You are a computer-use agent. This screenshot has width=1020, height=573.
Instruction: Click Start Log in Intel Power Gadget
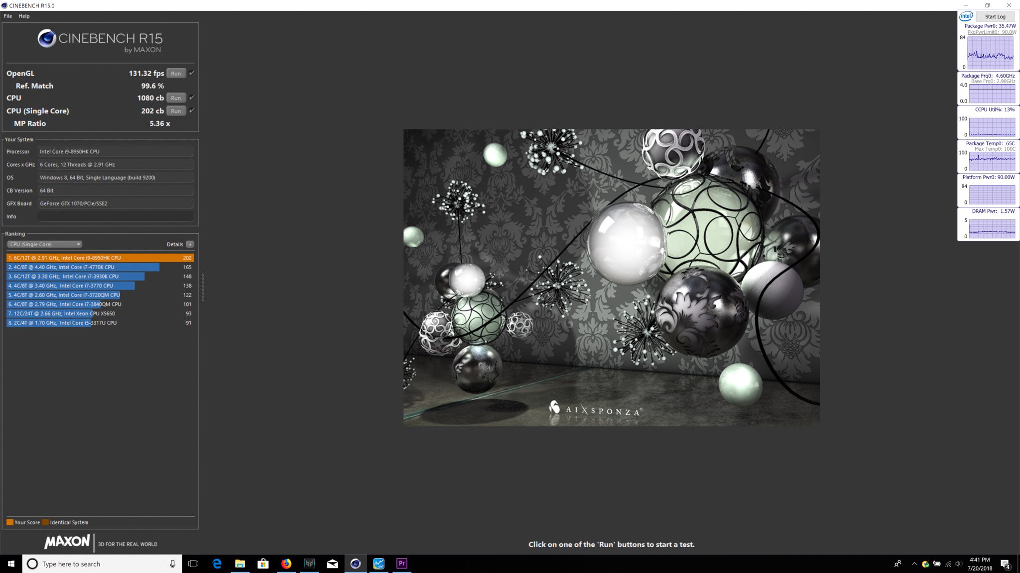tap(995, 16)
